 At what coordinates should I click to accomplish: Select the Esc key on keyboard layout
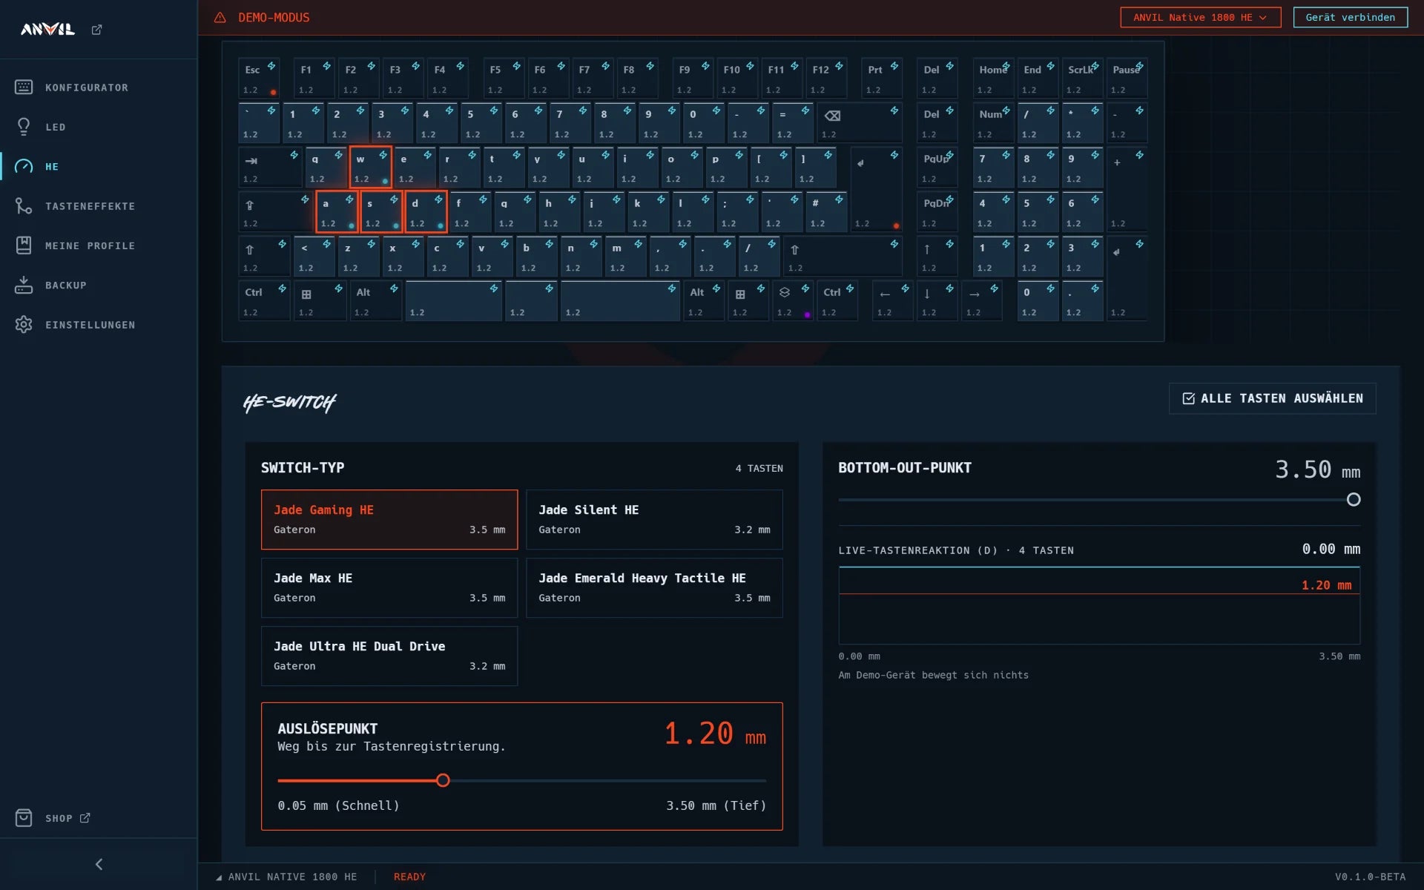259,79
